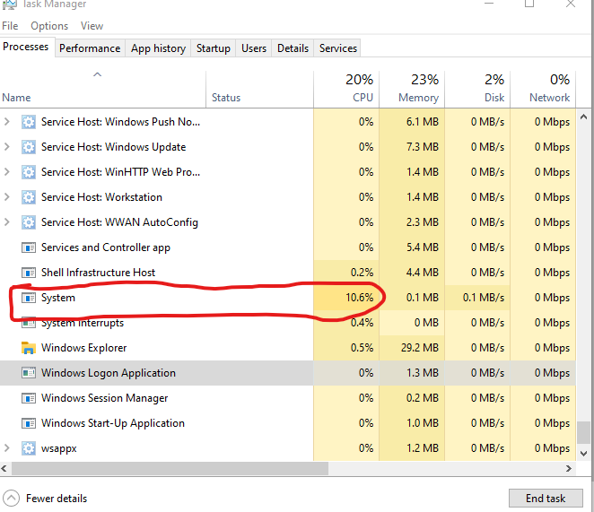Select the Windows Session Manager row
Viewport: 594px width, 512px height.
288,398
